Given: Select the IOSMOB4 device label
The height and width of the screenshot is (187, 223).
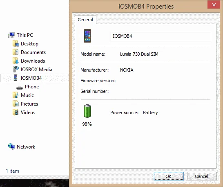Looking at the screenshot, I should coord(31,78).
